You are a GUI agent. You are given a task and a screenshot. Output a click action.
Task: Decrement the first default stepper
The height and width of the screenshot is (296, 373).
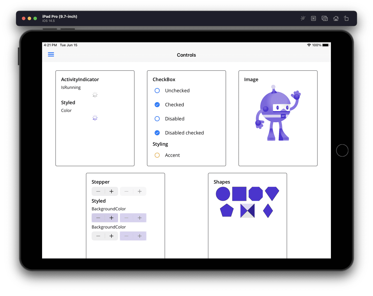pyautogui.click(x=98, y=192)
